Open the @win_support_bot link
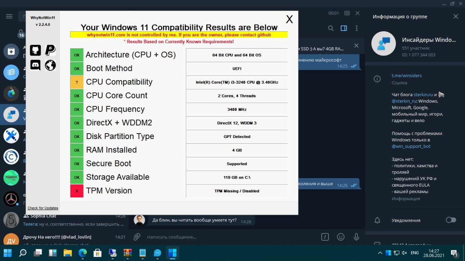The height and width of the screenshot is (261, 465). 411,146
